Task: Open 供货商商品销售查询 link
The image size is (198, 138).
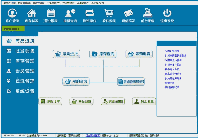Action: click(x=176, y=56)
